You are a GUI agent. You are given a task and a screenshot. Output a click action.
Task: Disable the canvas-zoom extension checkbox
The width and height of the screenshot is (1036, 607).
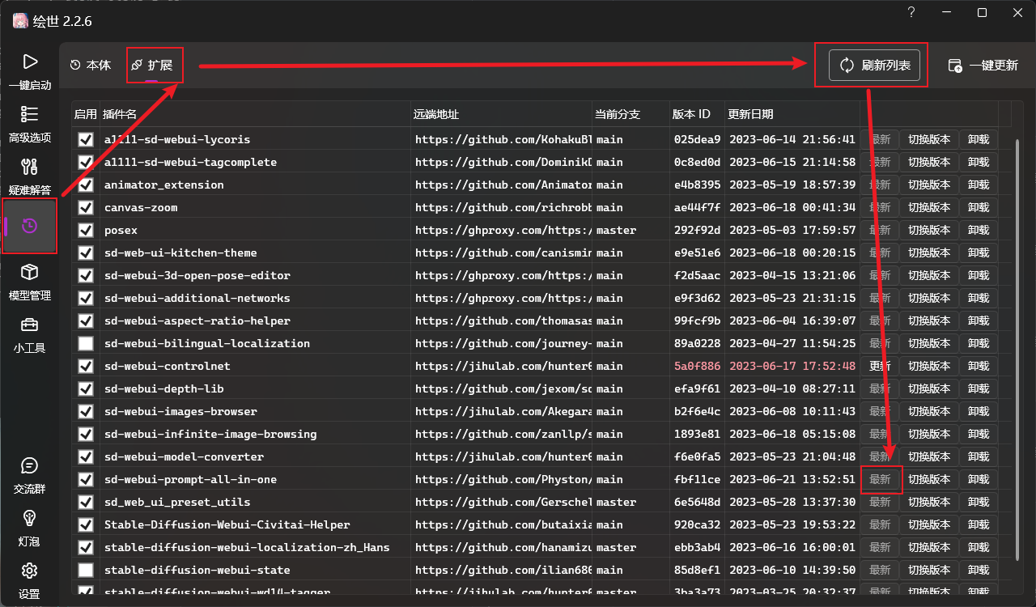(x=86, y=208)
